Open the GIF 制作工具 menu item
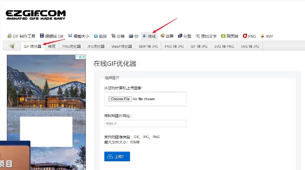 (x=21, y=36)
